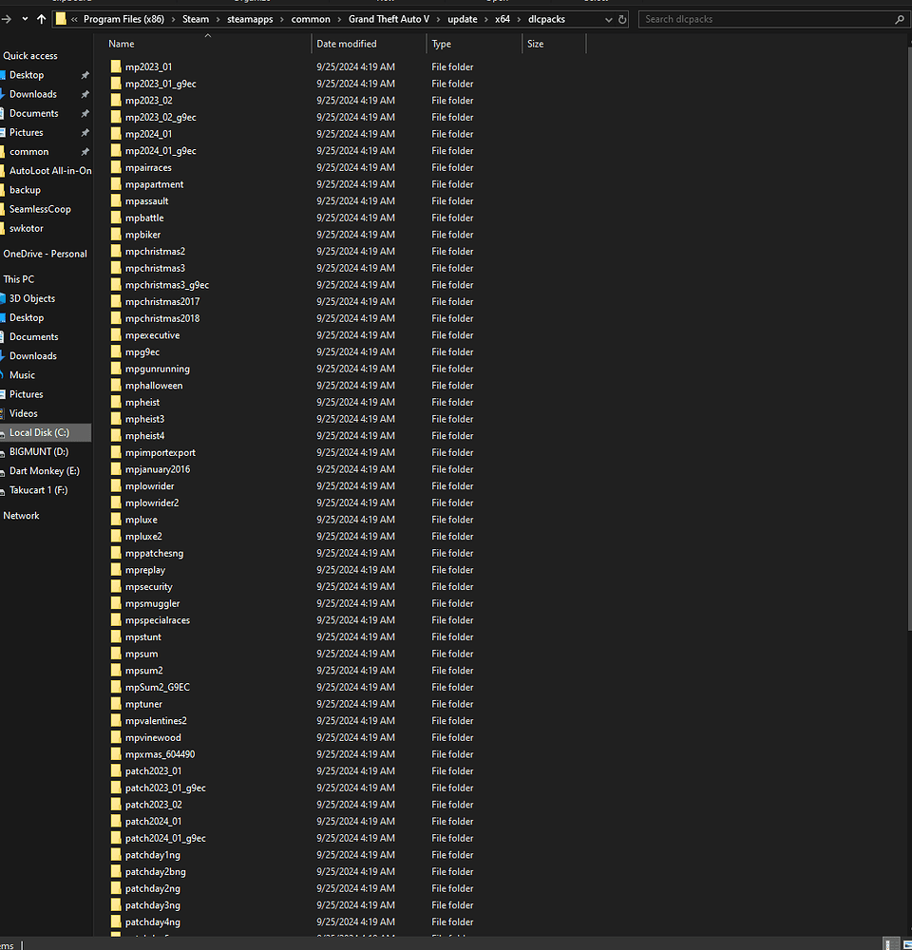Click Network in the navigation pane
Screen dimensions: 912x950
tap(21, 515)
